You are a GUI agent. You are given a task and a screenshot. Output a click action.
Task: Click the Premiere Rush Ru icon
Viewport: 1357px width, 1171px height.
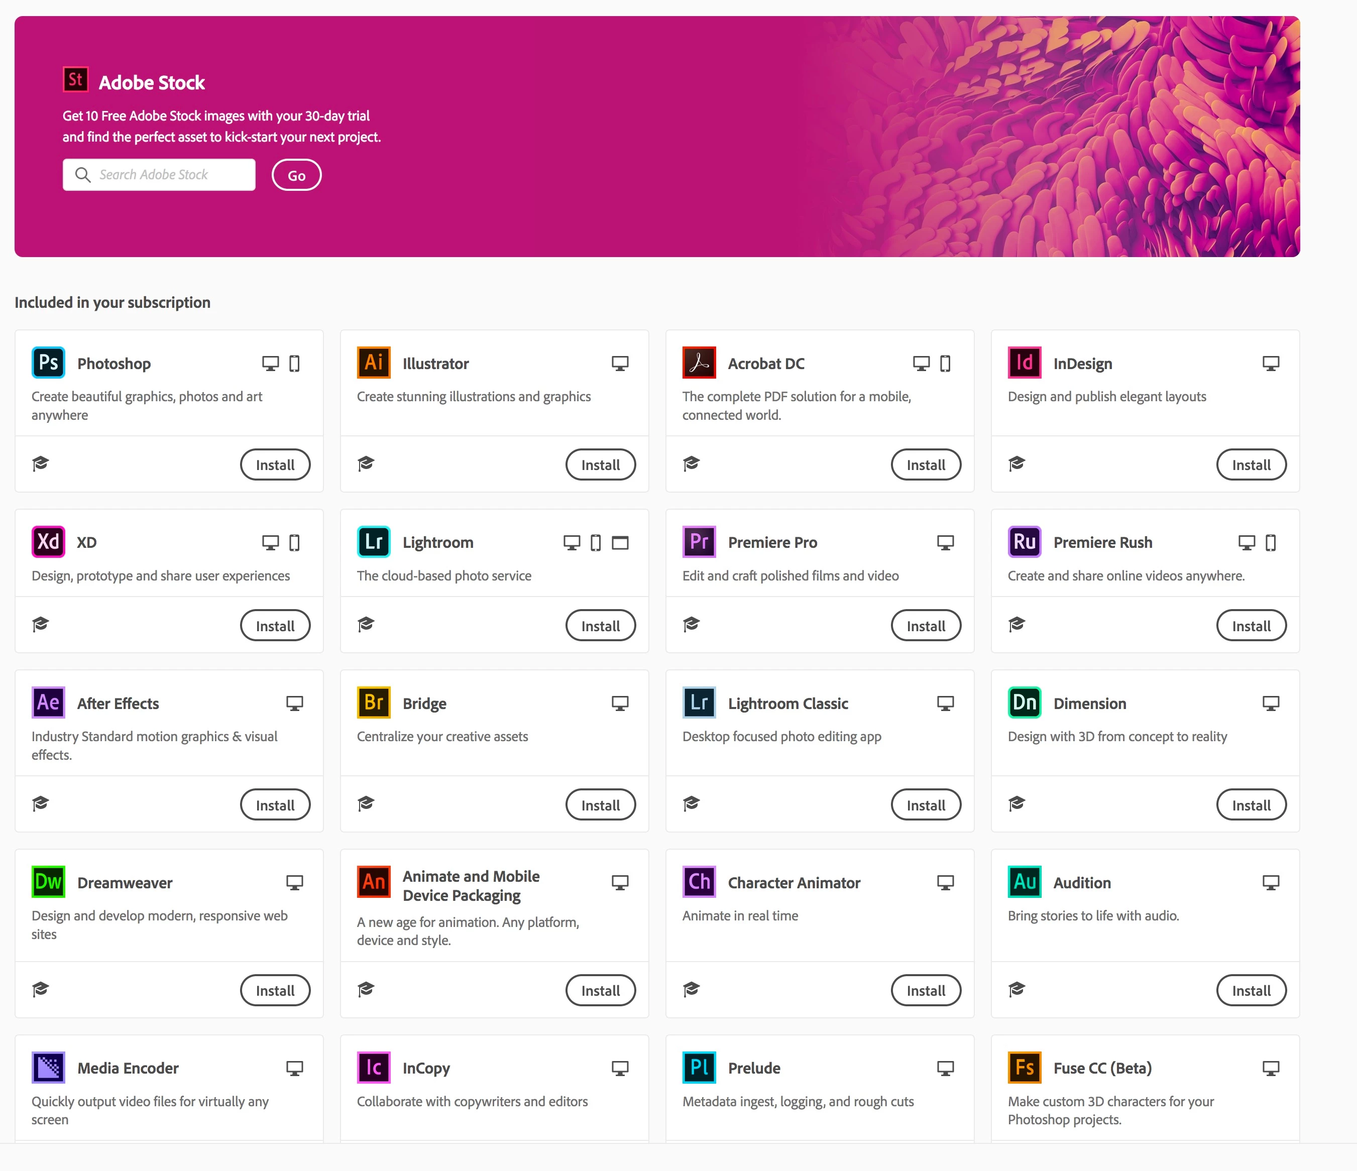(1025, 542)
